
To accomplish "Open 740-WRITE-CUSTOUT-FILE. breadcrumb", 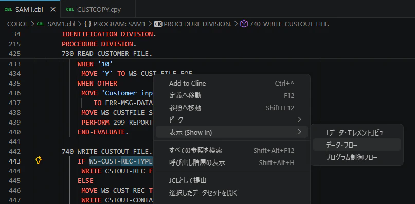I will (x=290, y=24).
